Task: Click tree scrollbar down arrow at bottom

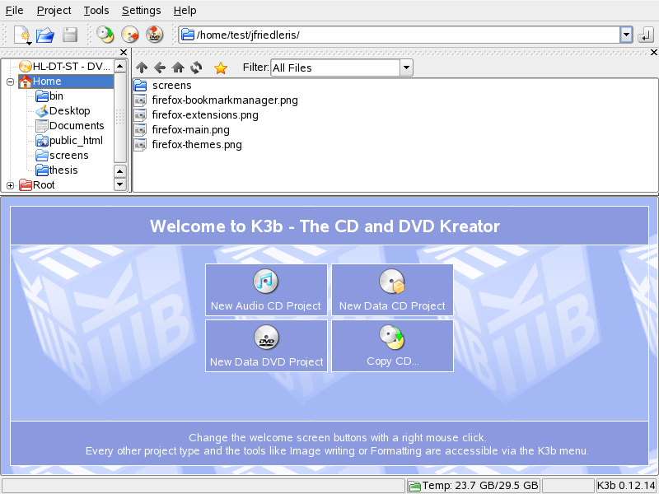Action: point(120,184)
